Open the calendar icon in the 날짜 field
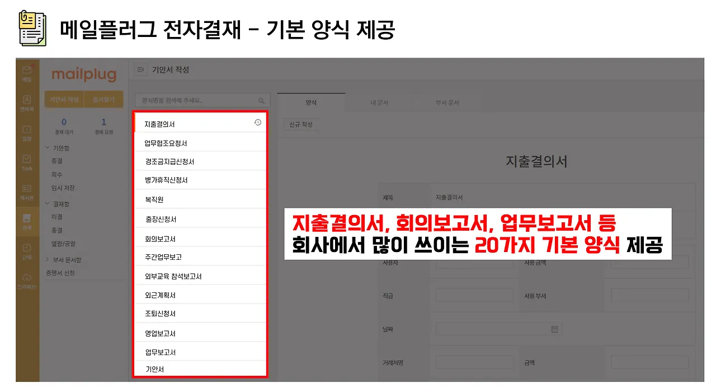 [x=554, y=329]
